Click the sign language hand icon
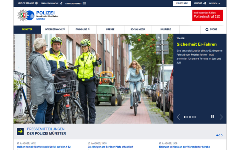The height and width of the screenshot is (150, 240). [x=61, y=3]
